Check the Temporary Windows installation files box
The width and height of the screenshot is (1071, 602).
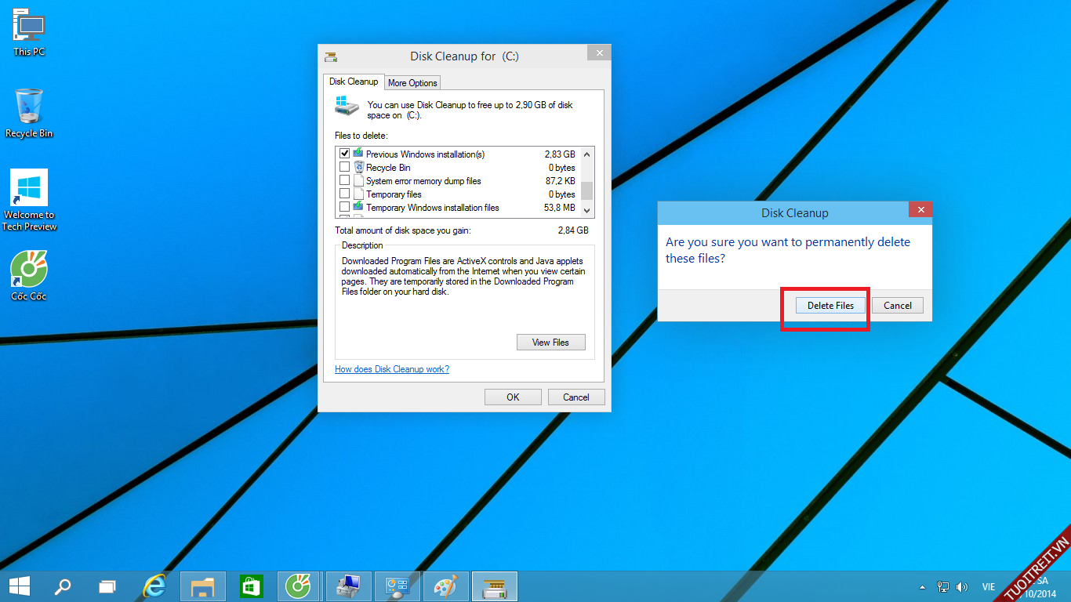tap(344, 208)
